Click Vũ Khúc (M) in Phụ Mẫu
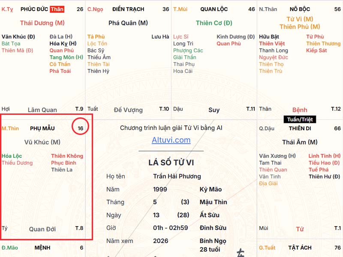Image resolution: width=343 pixels, height=257 pixels. pos(42,142)
